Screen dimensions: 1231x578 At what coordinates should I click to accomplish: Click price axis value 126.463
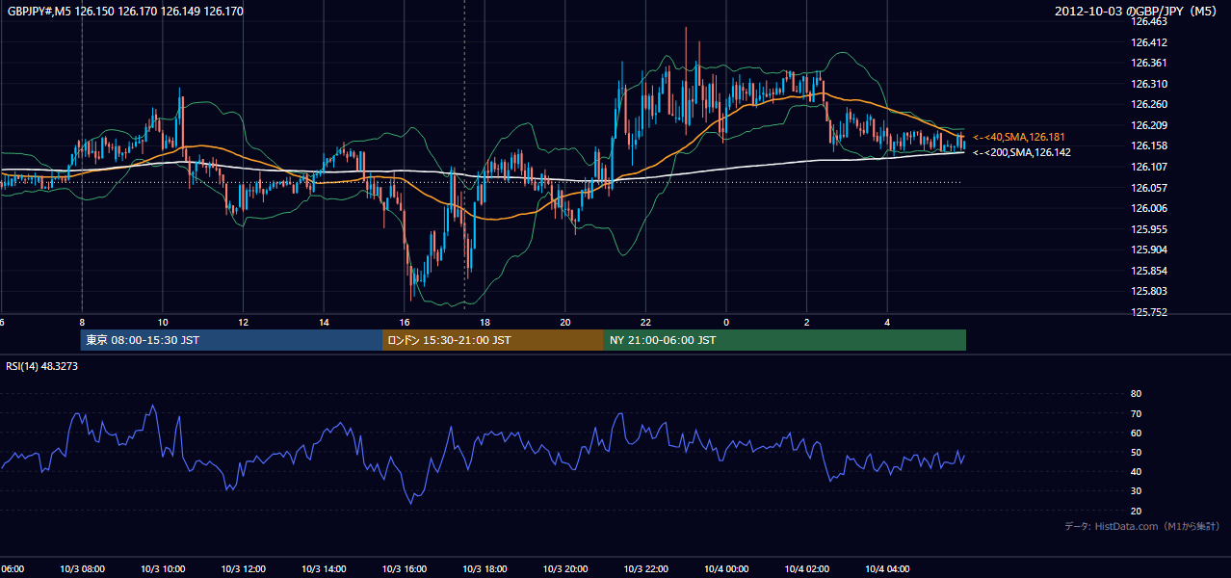[x=1150, y=21]
